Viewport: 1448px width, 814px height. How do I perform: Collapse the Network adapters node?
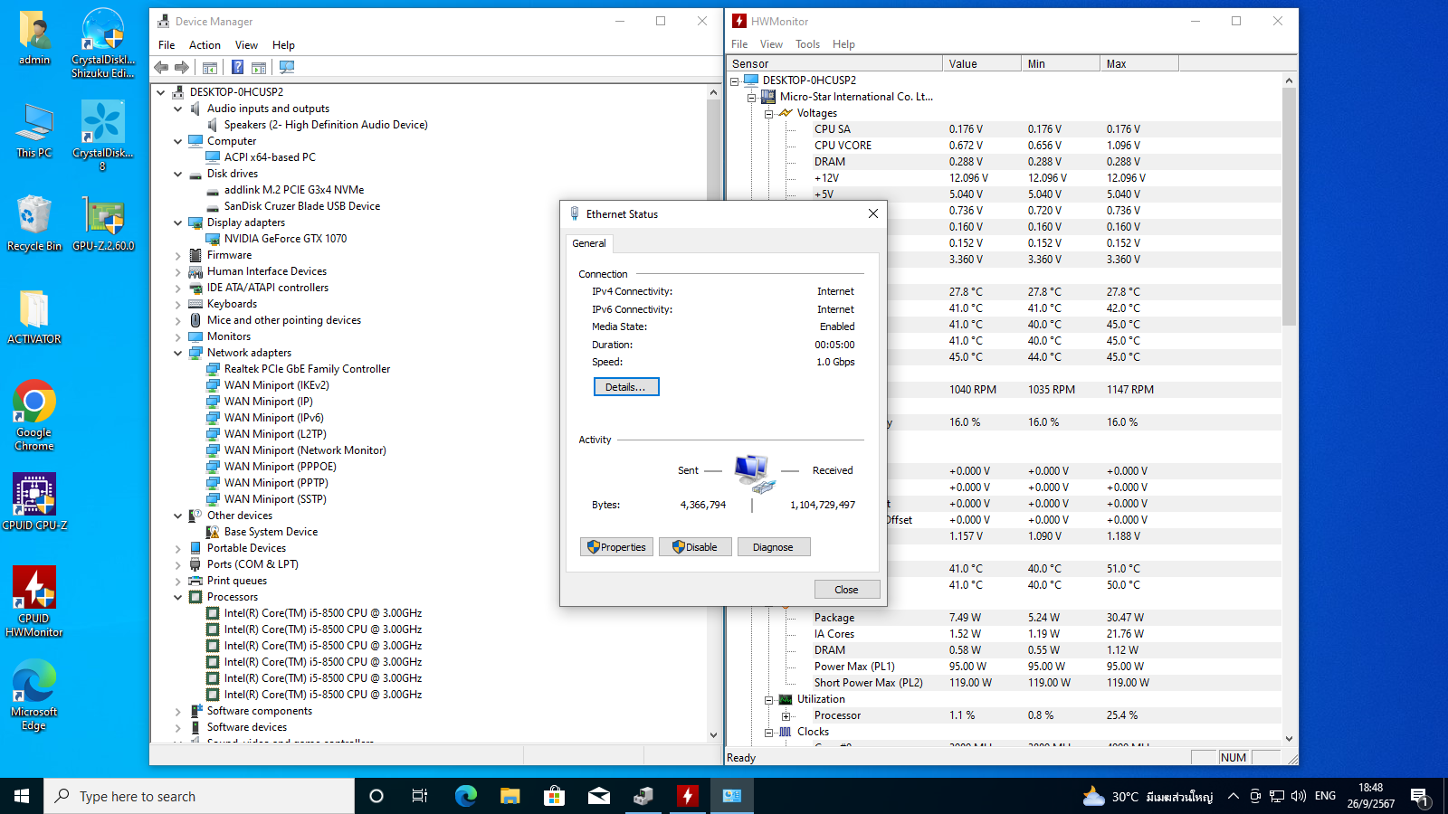pos(178,353)
